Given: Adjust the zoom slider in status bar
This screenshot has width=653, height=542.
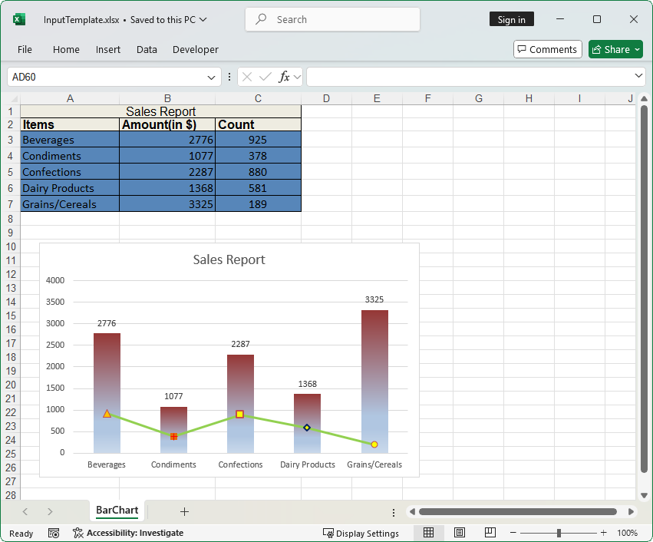Looking at the screenshot, I should point(558,532).
